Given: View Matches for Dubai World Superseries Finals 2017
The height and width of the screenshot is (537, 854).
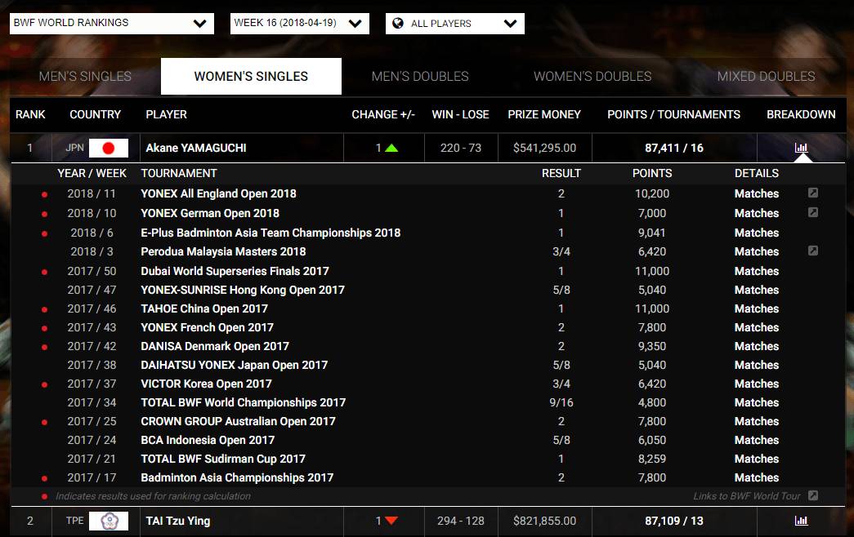Looking at the screenshot, I should pyautogui.click(x=757, y=271).
